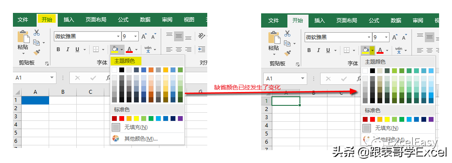Click the Paste icon in right Excel window
This screenshot has height=163, width=452.
pyautogui.click(x=274, y=38)
